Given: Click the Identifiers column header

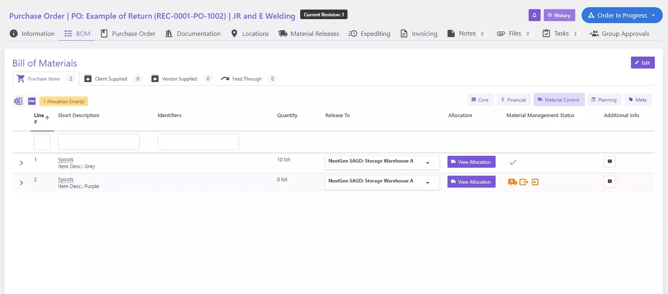Looking at the screenshot, I should tap(169, 115).
